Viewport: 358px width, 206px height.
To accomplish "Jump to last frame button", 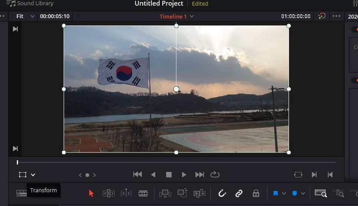I will (x=200, y=175).
